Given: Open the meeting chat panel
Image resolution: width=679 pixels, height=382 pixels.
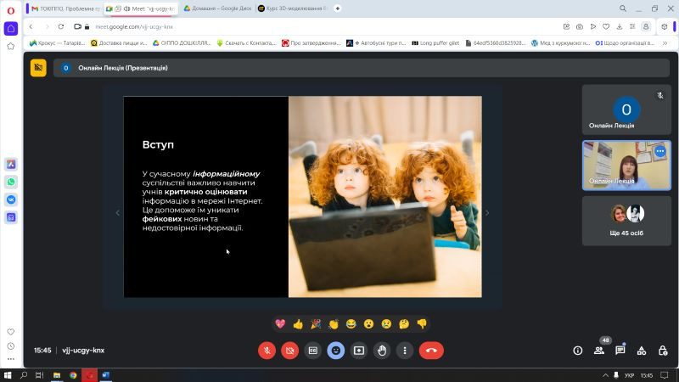Looking at the screenshot, I should coord(620,351).
